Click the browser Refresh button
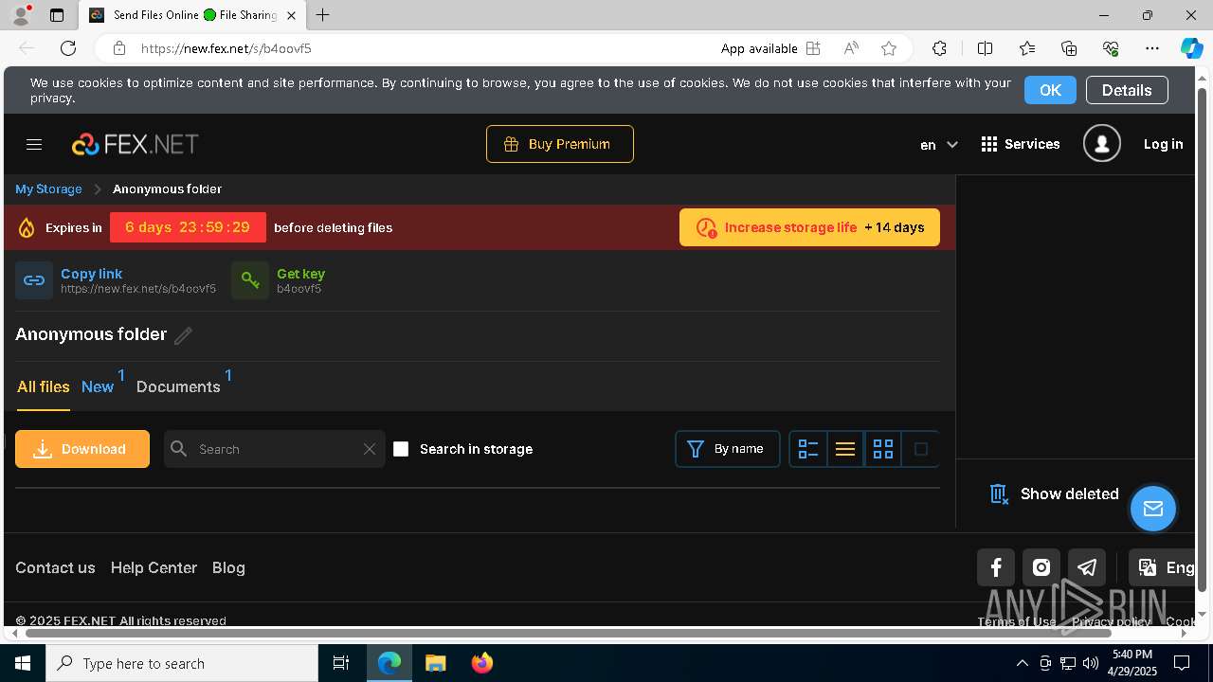Image resolution: width=1213 pixels, height=682 pixels. pos(68,48)
